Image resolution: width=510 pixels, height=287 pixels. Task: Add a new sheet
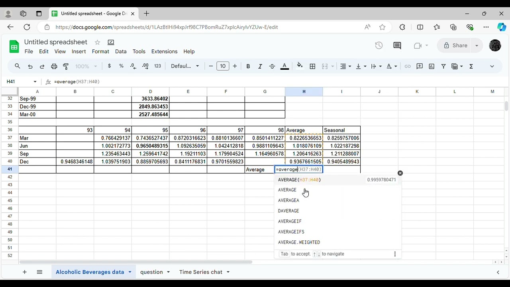[24, 272]
